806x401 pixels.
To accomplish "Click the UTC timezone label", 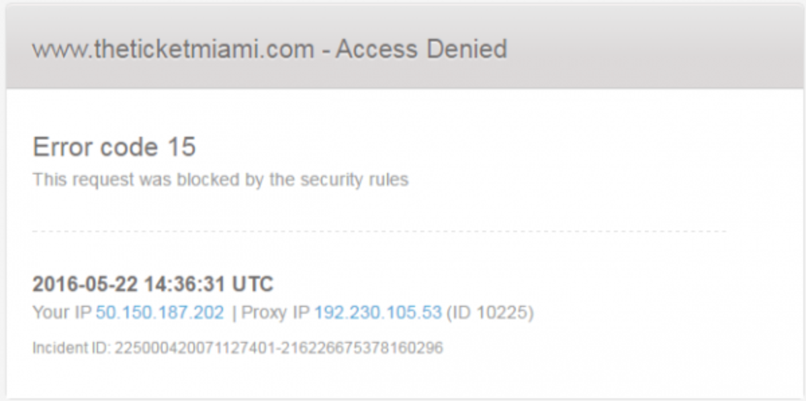I will coord(253,284).
